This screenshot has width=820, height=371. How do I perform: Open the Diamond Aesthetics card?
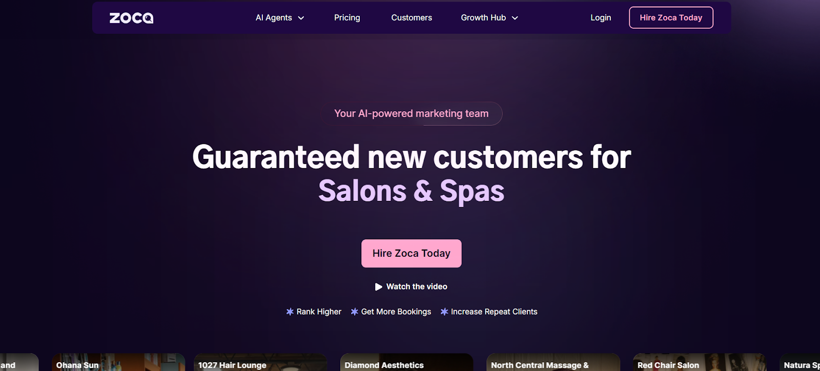(x=406, y=362)
